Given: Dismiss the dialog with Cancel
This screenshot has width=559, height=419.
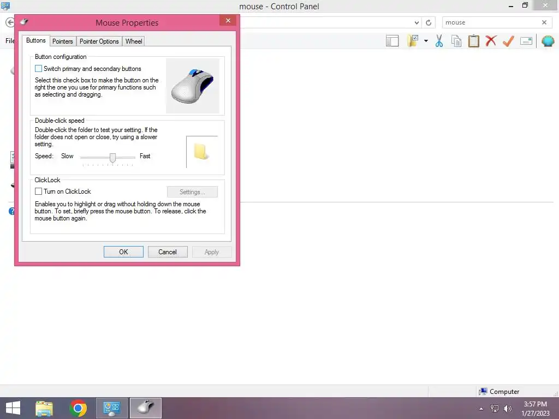Looking at the screenshot, I should 168,252.
